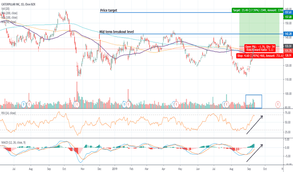
Task: Select the RSI (14, close) legend
Action: [x=8, y=113]
